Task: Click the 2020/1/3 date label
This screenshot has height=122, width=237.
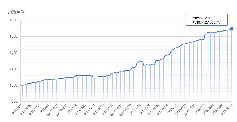Action: click(x=199, y=108)
